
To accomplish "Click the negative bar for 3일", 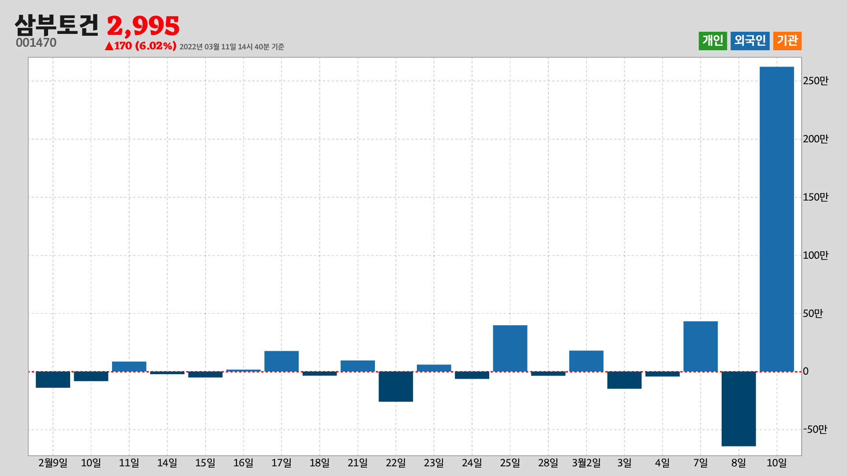I will click(x=624, y=380).
